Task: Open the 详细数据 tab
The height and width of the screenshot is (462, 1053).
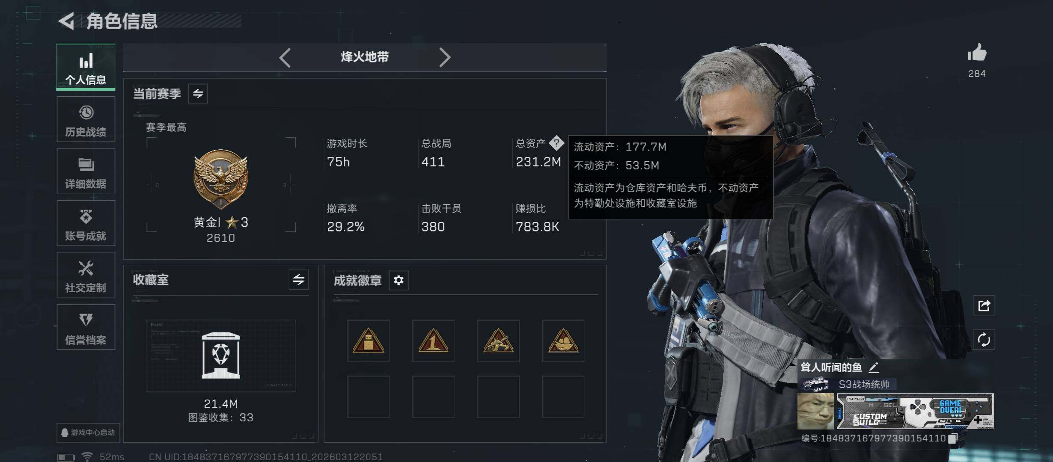Action: pos(86,172)
